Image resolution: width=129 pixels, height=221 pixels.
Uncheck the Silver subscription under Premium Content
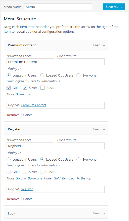tap(25, 88)
